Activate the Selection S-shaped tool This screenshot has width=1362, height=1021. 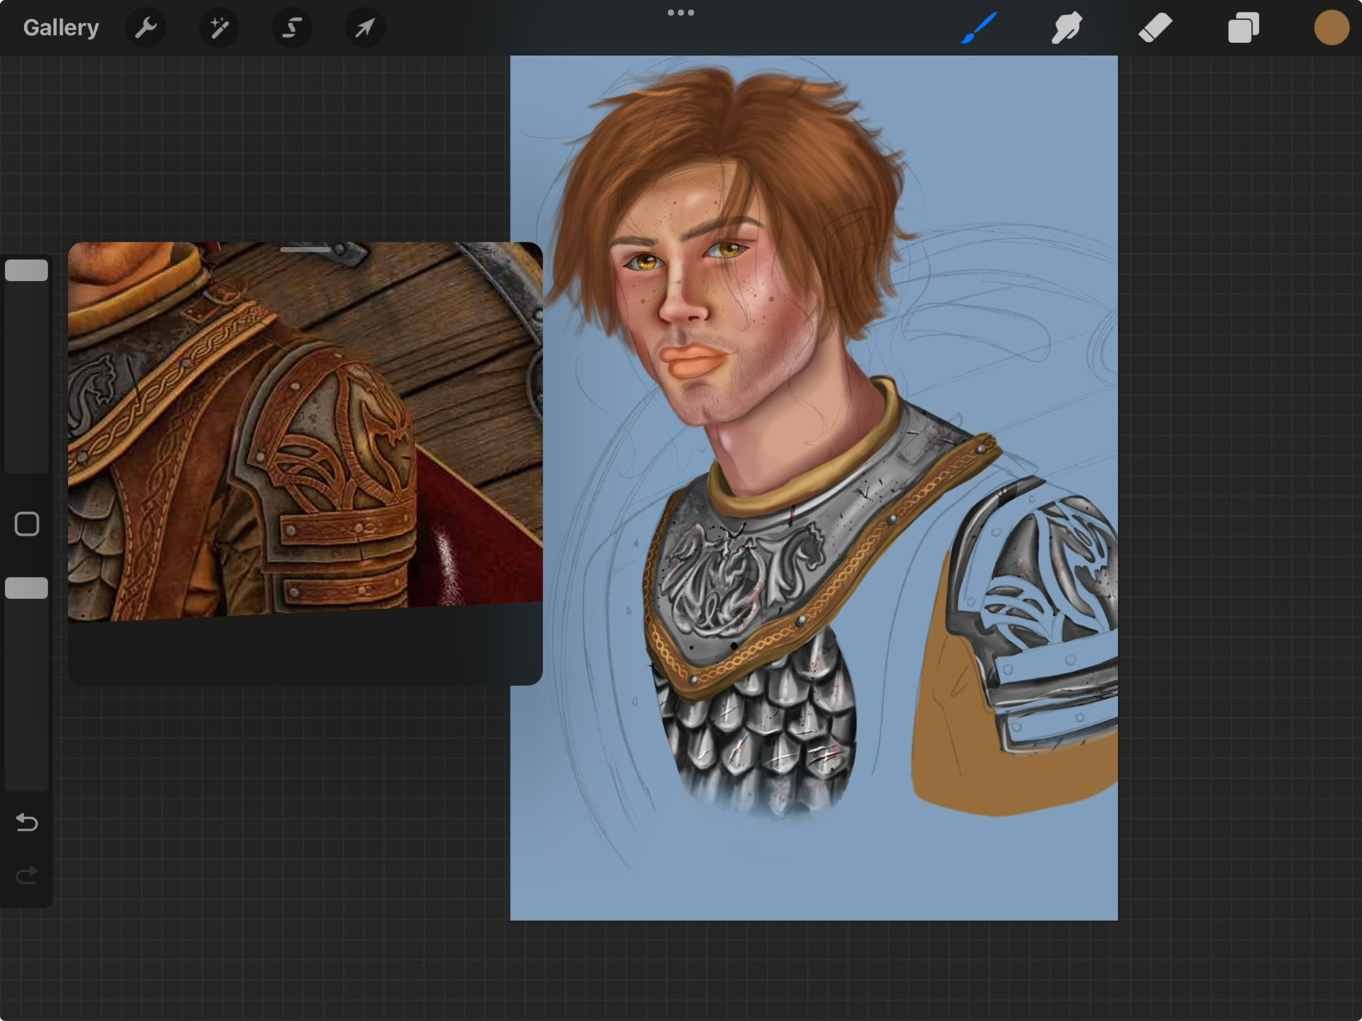292,28
